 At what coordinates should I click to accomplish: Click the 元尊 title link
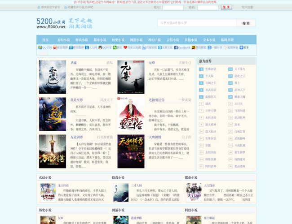[152, 63]
